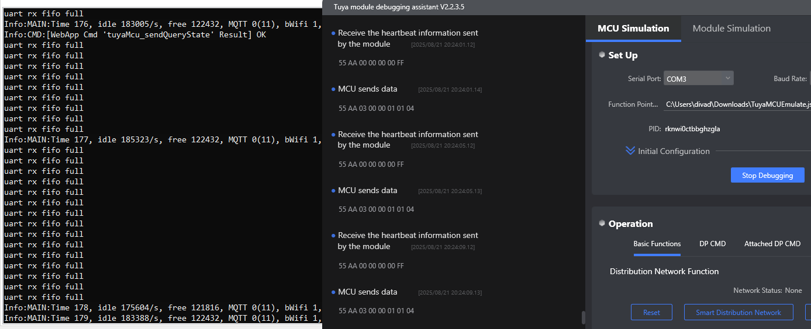Switch to the Module Simulation tab
Viewport: 811px width, 329px height.
click(x=731, y=29)
